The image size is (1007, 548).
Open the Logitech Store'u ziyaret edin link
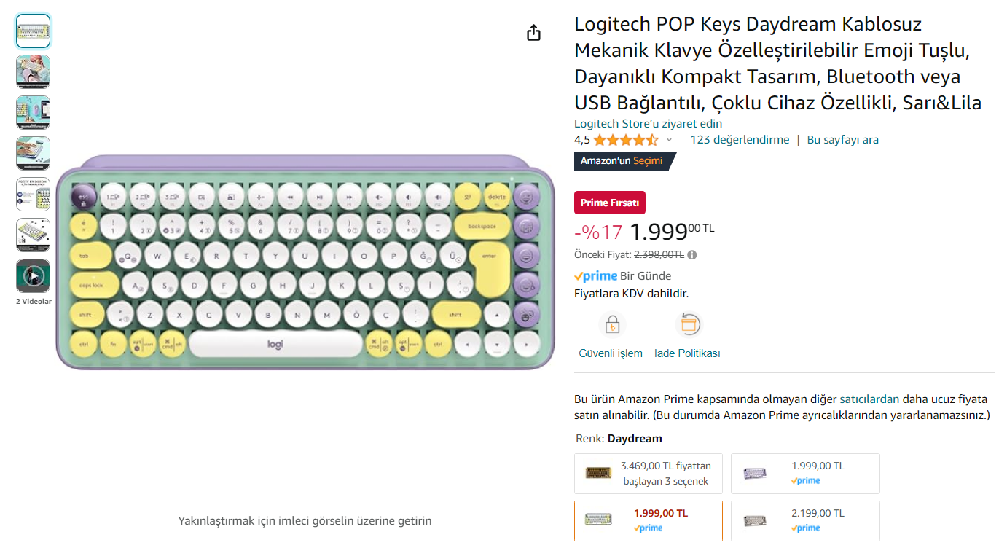click(648, 124)
